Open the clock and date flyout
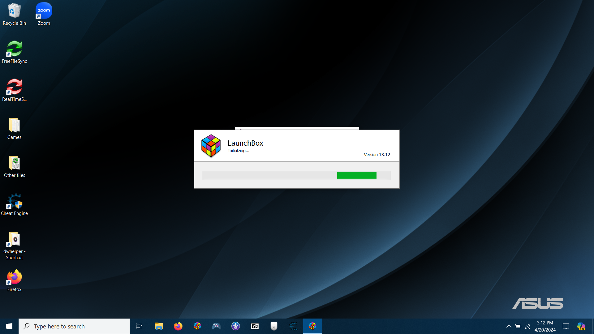594x334 pixels. tap(545, 326)
